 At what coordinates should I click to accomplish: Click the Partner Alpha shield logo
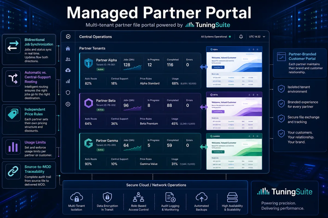click(x=89, y=63)
